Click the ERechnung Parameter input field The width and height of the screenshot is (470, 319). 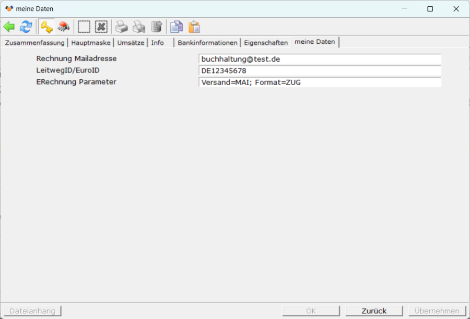[x=320, y=82]
